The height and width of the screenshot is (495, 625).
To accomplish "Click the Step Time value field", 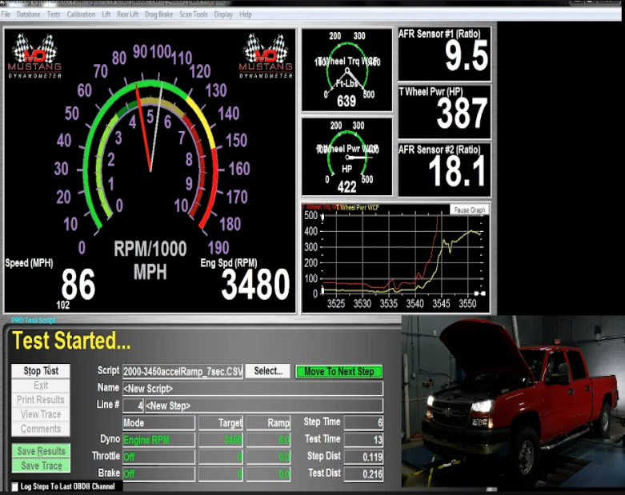I will (363, 422).
